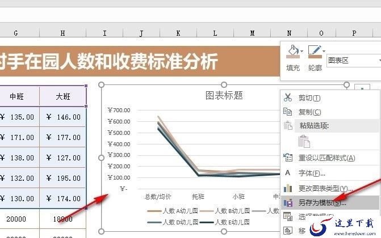Select column header G

(16, 33)
